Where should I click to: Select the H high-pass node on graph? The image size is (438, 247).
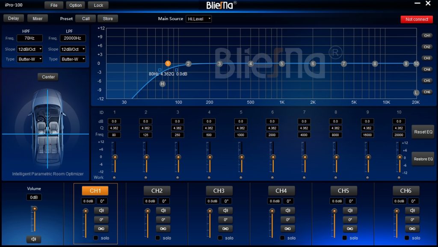(162, 84)
